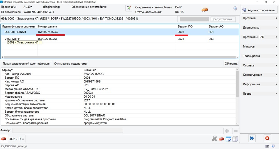
Task: Select the 0CL 20TFSINAR system row
Action: [x=120, y=32]
